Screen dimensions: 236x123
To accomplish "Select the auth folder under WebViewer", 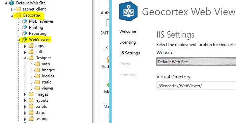I will (39, 52).
